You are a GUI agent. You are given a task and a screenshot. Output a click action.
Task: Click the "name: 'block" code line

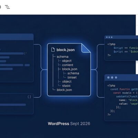pos(128,100)
